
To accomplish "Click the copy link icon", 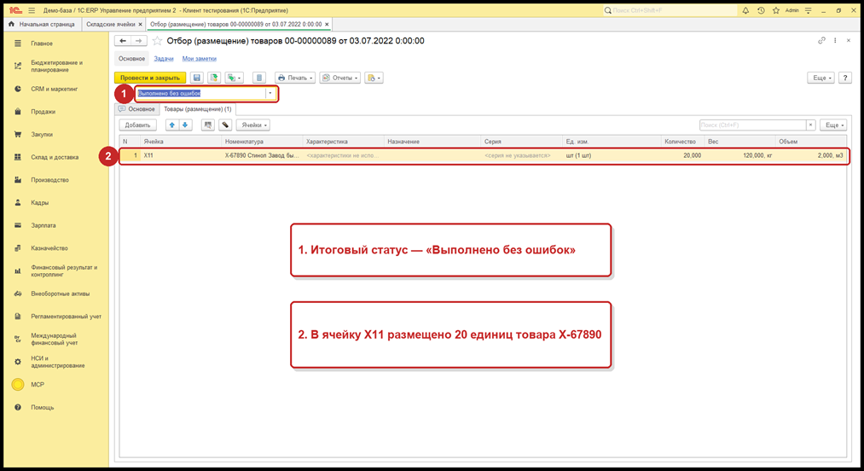I will pyautogui.click(x=821, y=41).
